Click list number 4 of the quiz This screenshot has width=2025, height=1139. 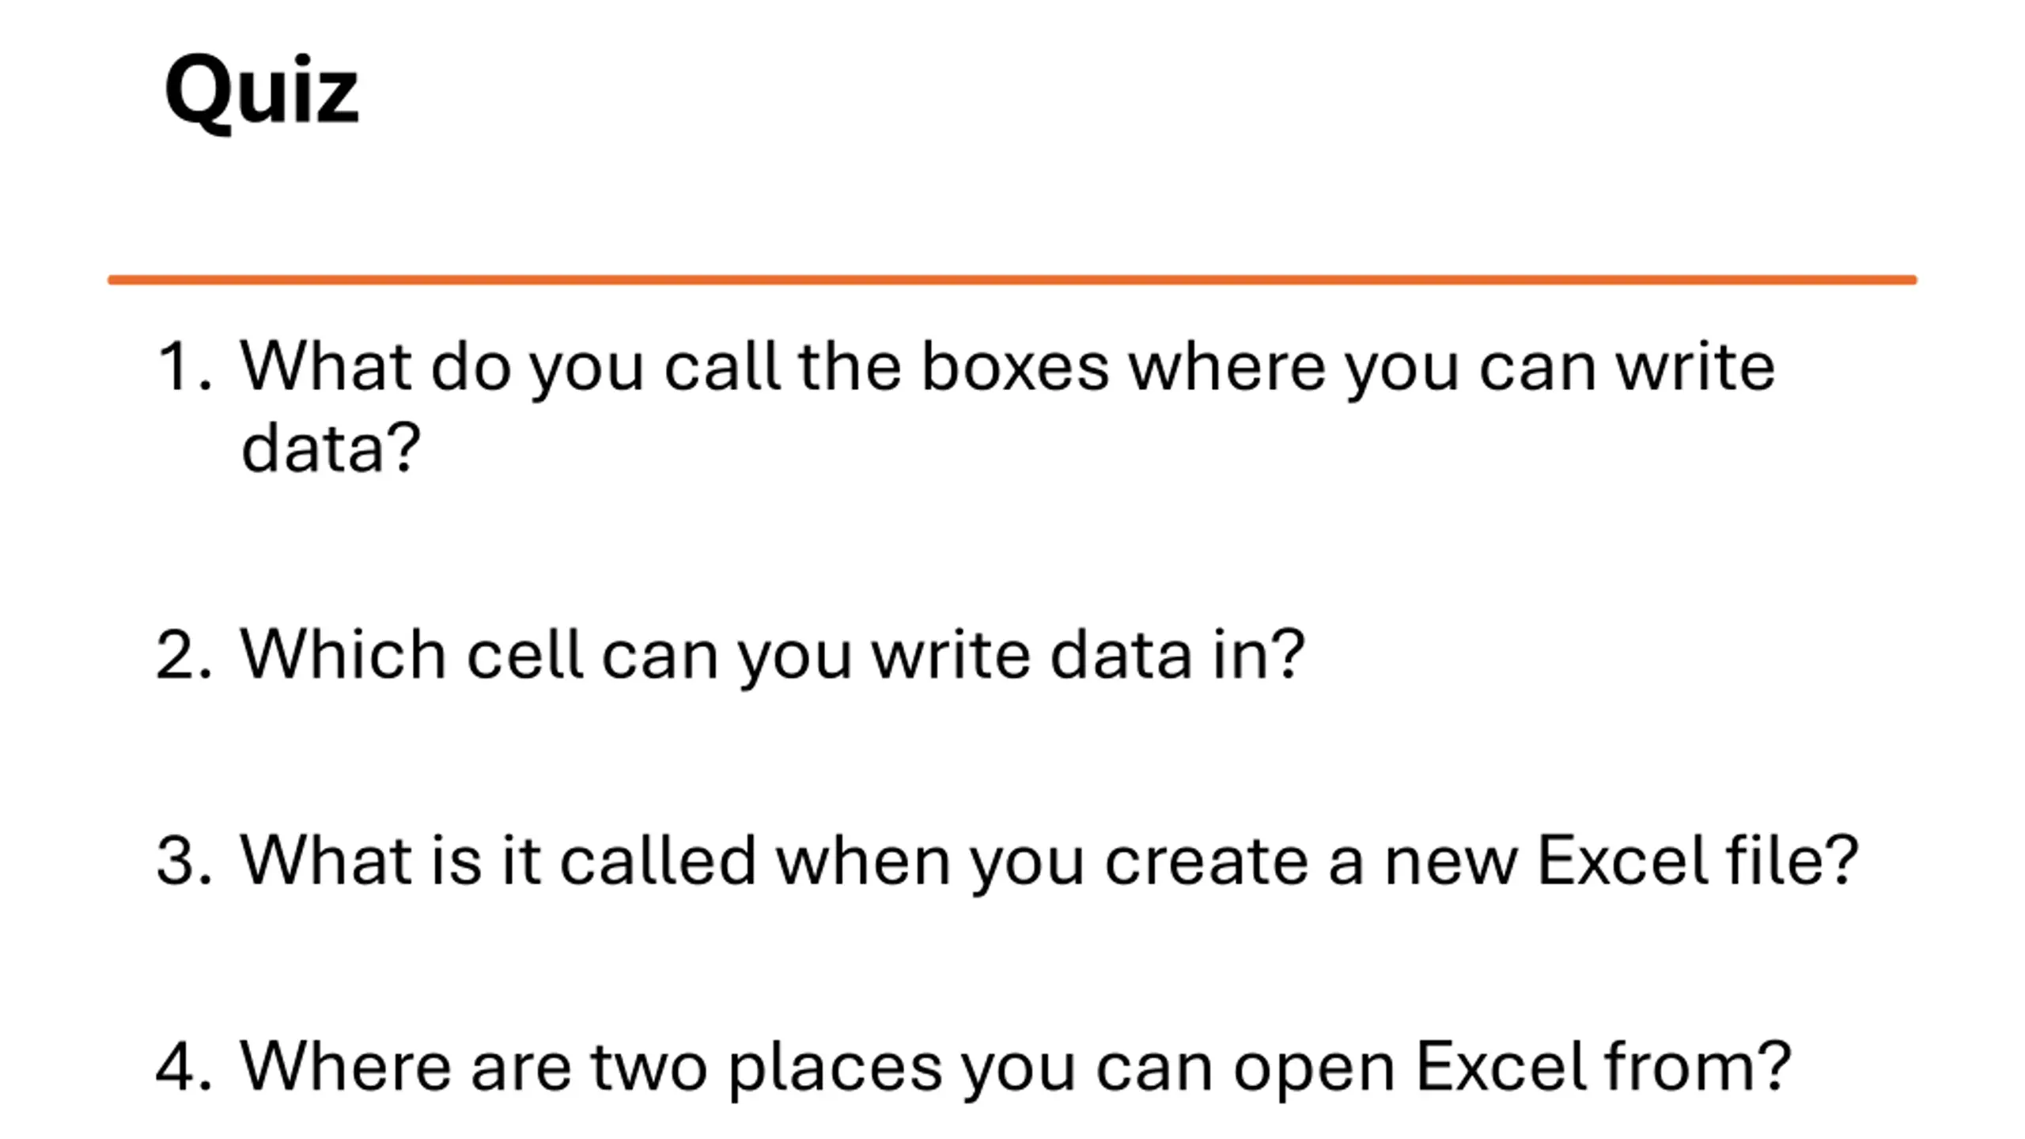pyautogui.click(x=184, y=1066)
